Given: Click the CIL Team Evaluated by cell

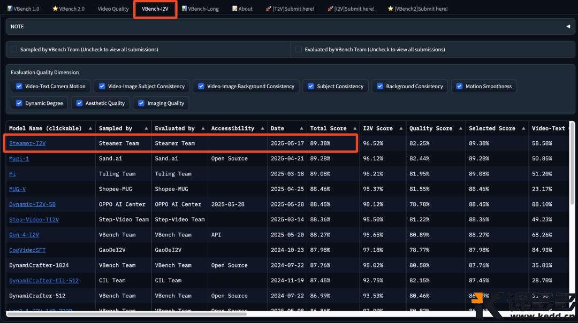Looking at the screenshot, I should point(168,280).
